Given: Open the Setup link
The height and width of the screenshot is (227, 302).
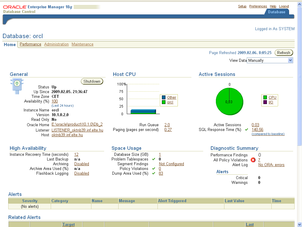Looking at the screenshot, I should coord(242,7).
